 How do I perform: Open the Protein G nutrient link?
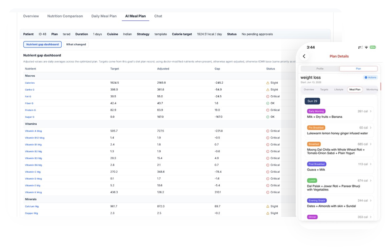click(30, 110)
